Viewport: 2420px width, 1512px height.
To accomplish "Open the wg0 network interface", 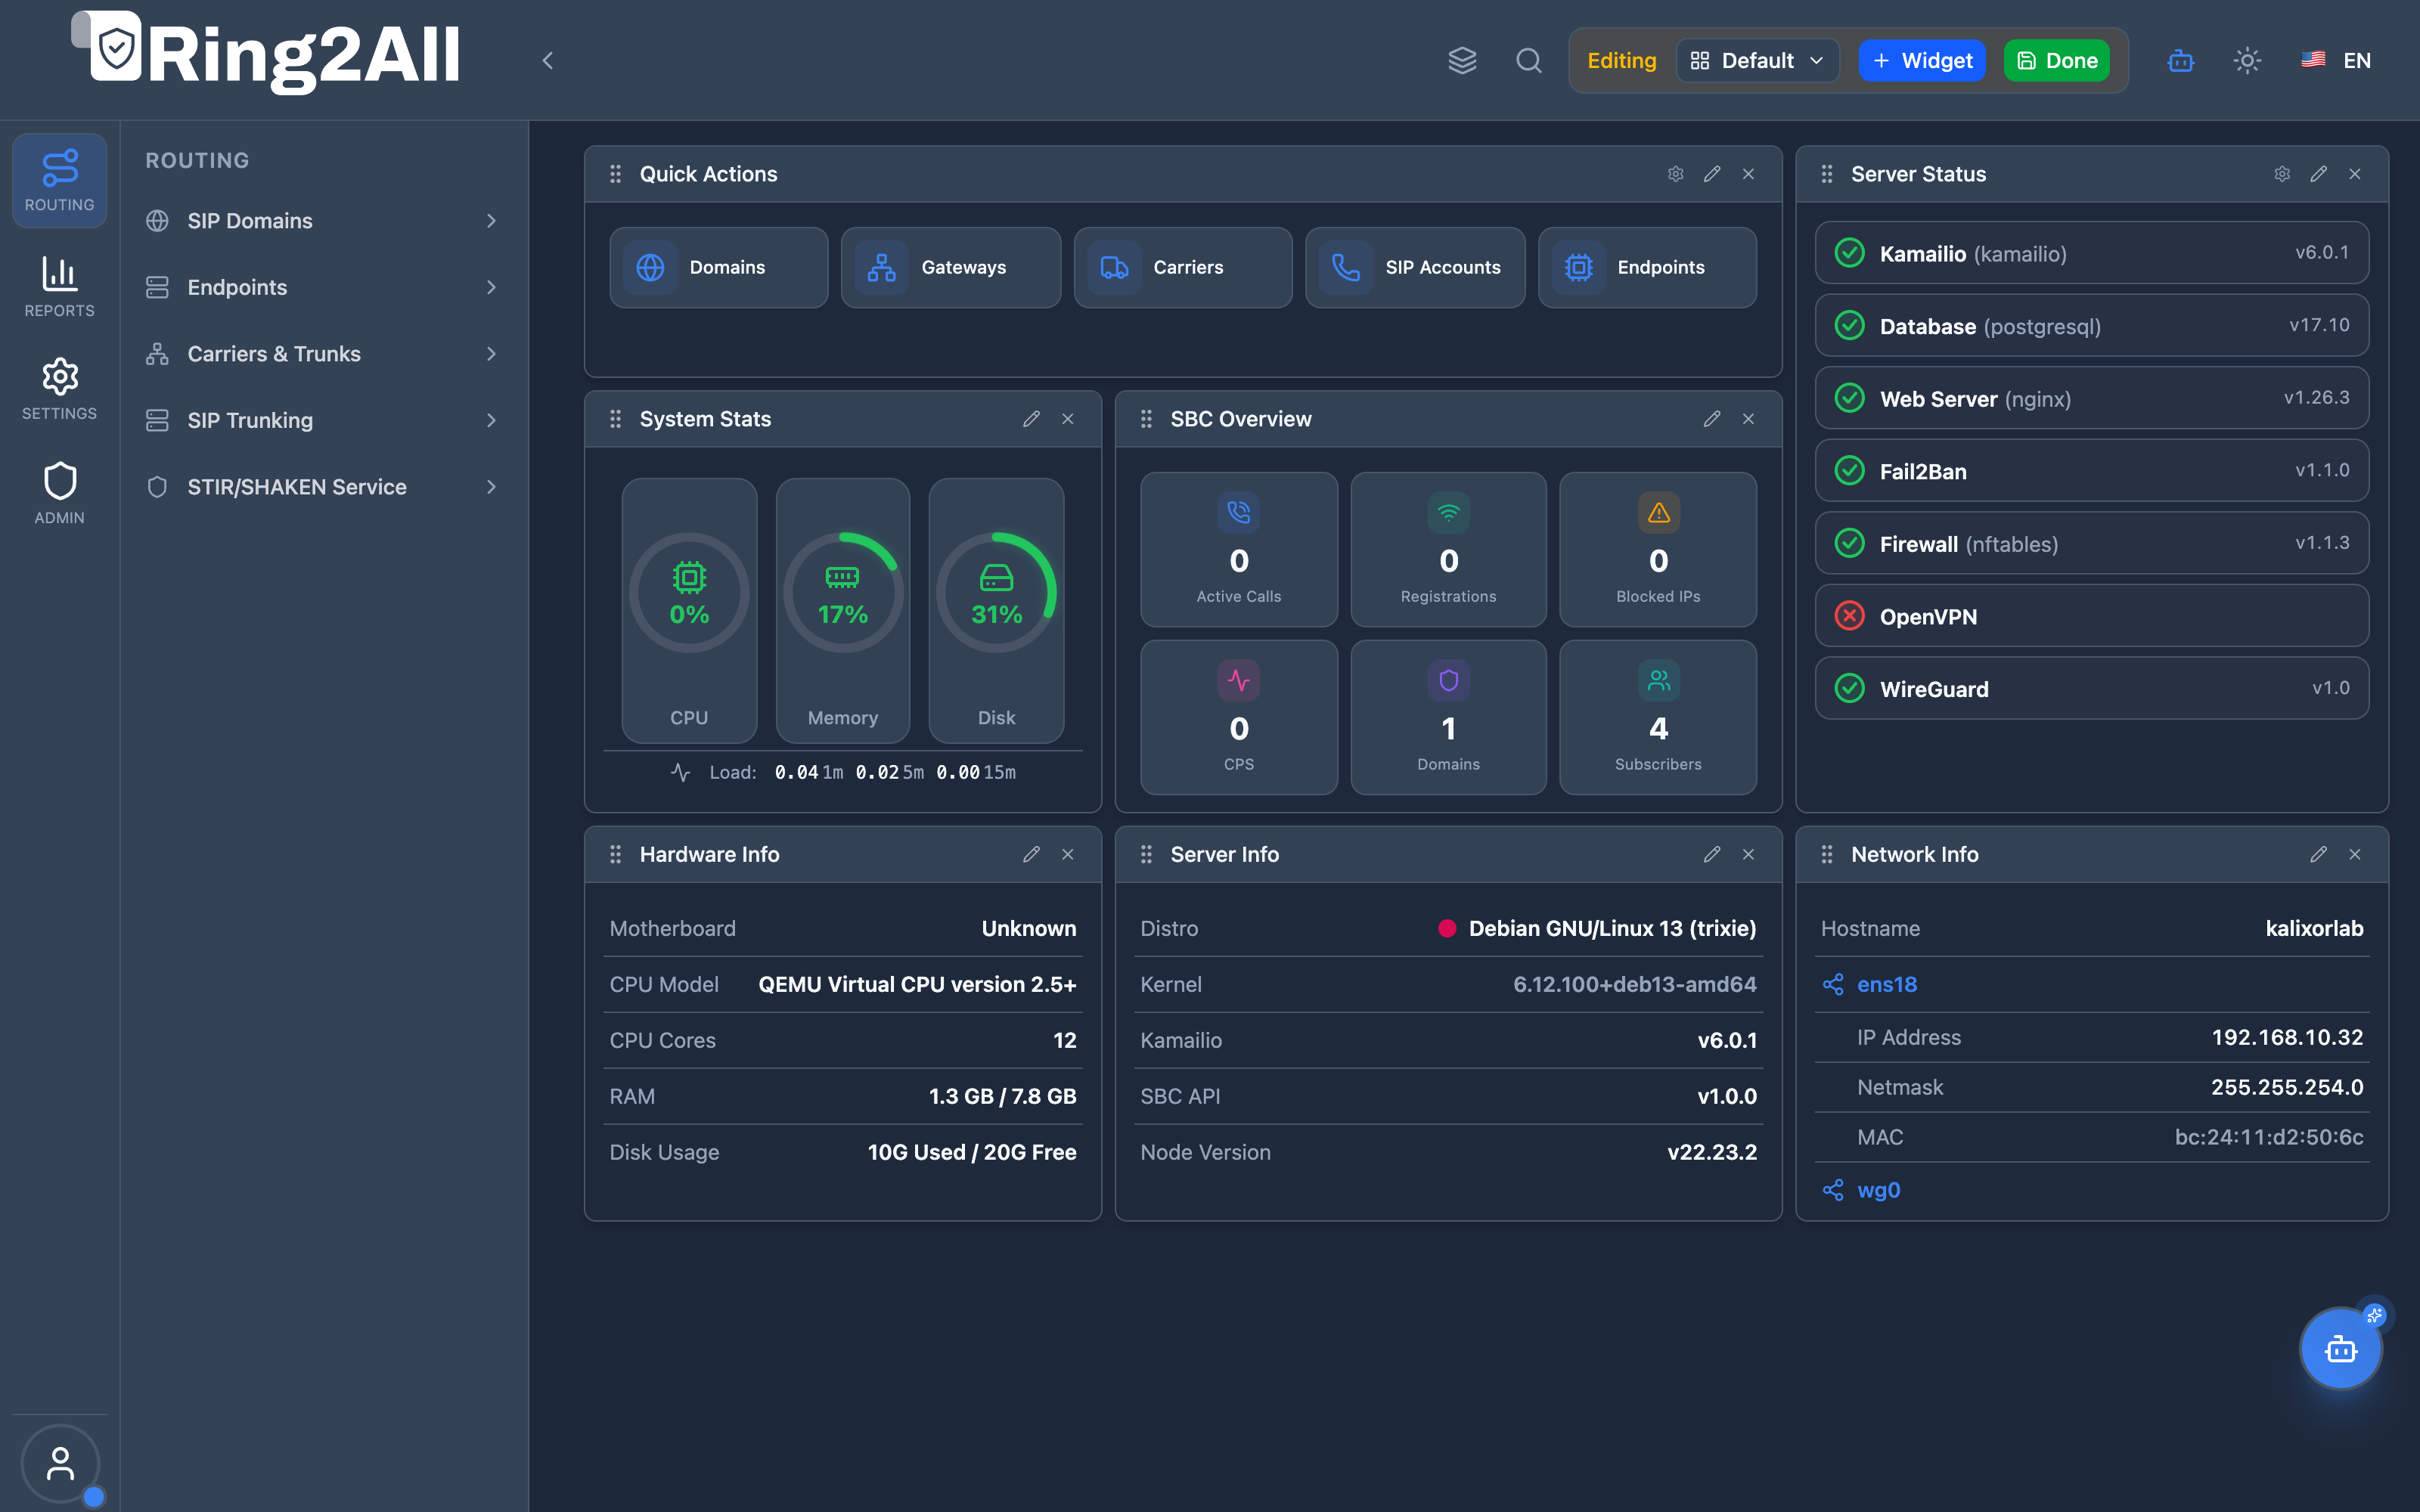I will click(1878, 1190).
